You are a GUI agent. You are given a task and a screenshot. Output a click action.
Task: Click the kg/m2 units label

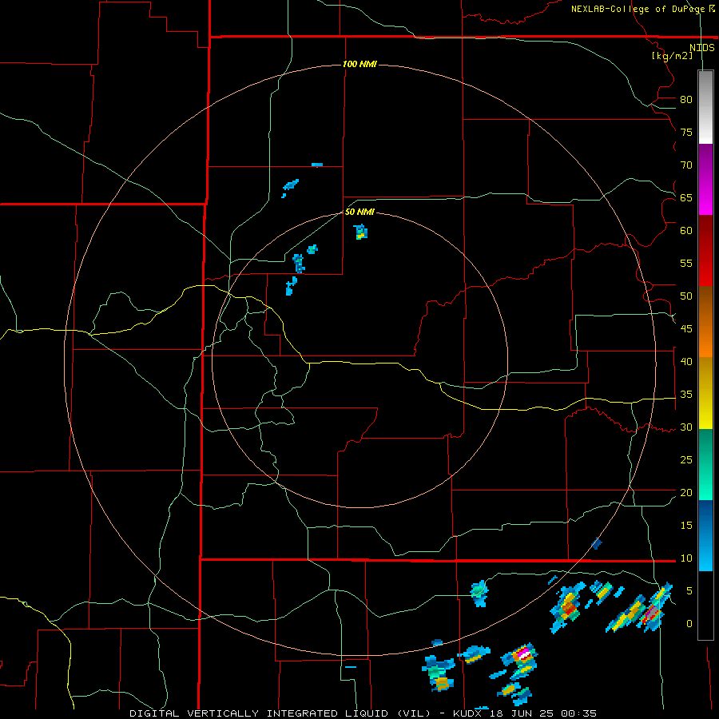coord(672,56)
